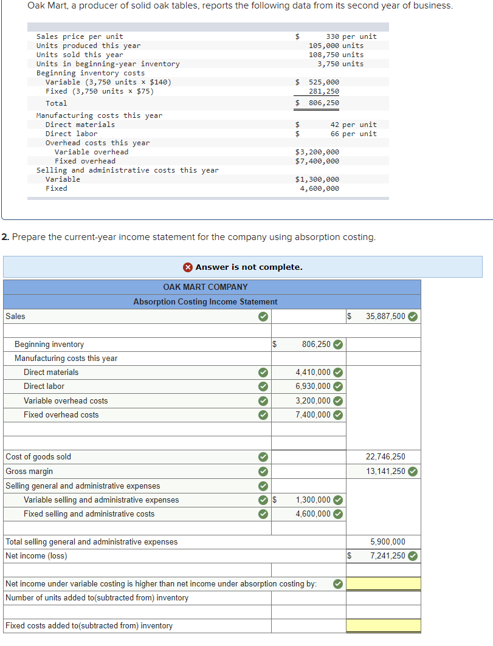Select the empty label row below Fixed overhead costs
This screenshot has width=493, height=646.
tap(137, 429)
